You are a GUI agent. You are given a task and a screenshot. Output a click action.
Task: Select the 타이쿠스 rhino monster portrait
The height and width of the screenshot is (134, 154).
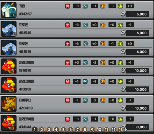[9, 104]
